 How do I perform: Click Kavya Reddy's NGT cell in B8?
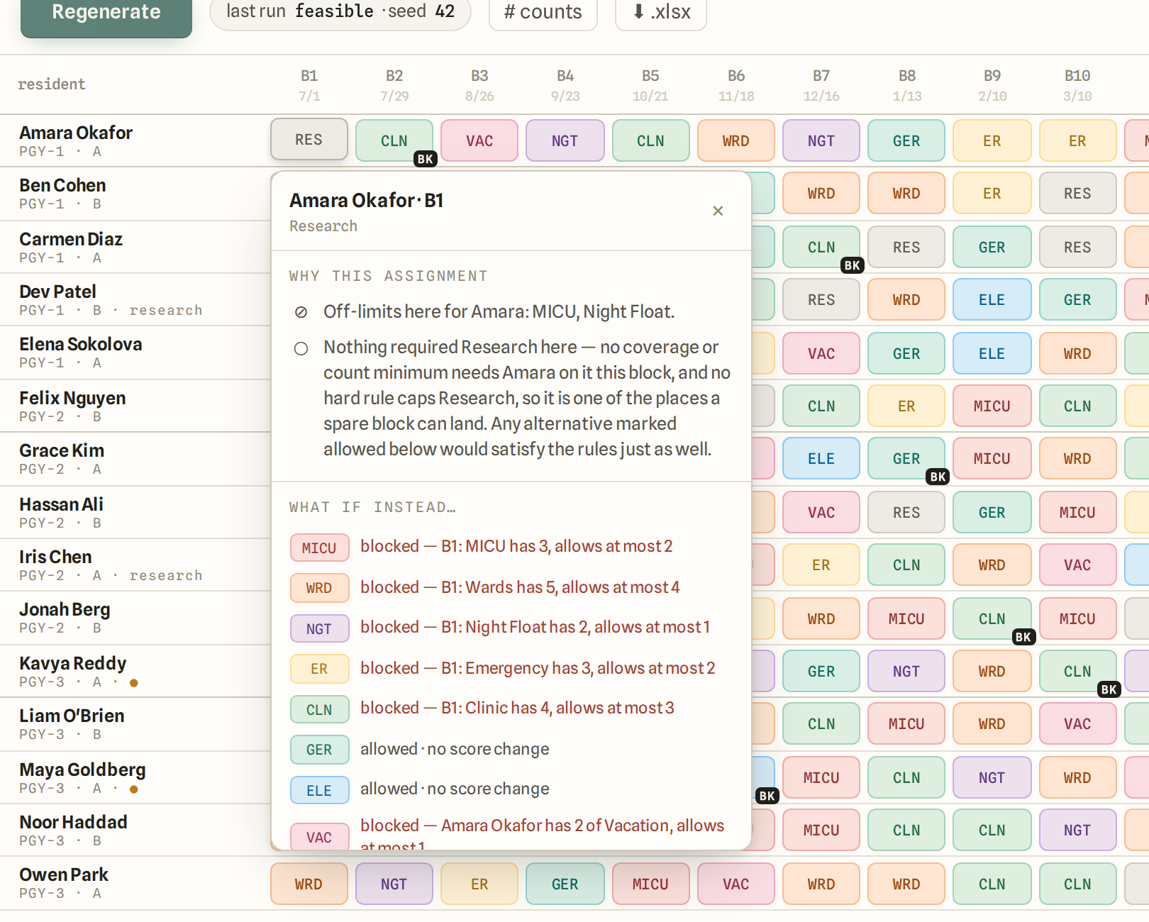coord(906,671)
